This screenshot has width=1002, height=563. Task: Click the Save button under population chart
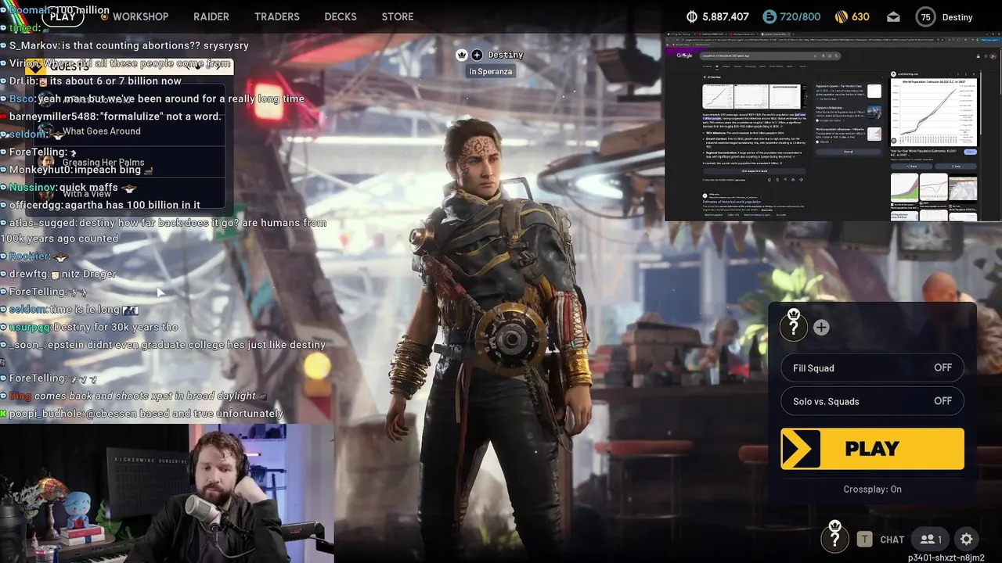(x=956, y=166)
